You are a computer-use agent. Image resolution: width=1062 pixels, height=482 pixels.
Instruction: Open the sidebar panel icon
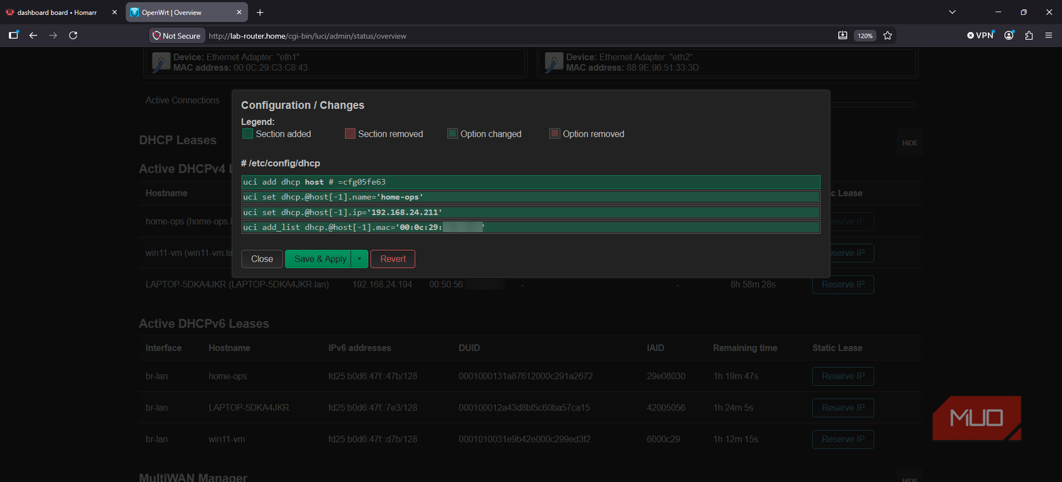14,35
